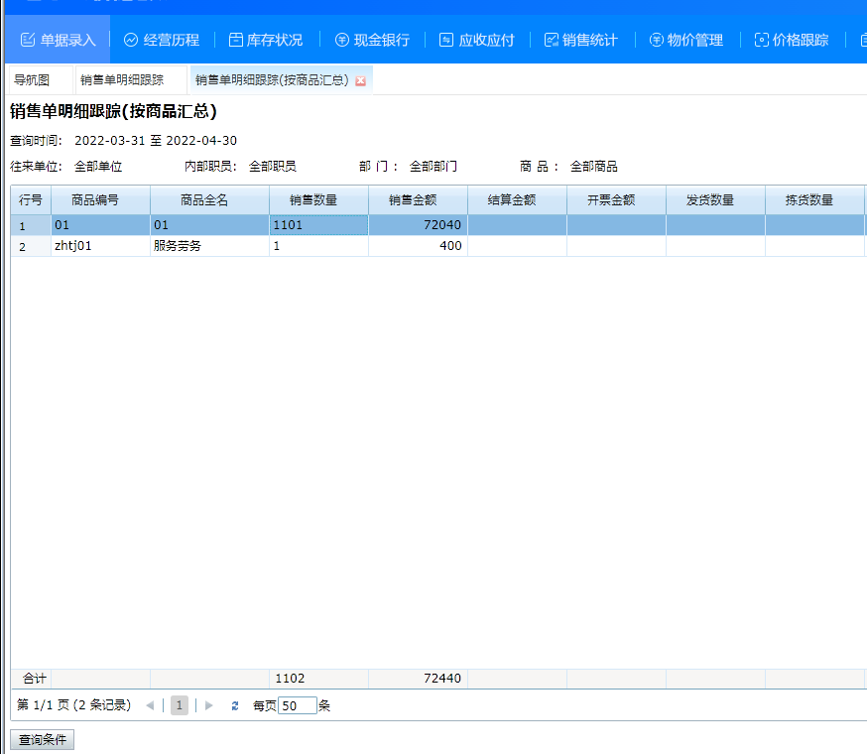Open 库存状况 via its toolbar icon
867x754 pixels.
[x=266, y=41]
